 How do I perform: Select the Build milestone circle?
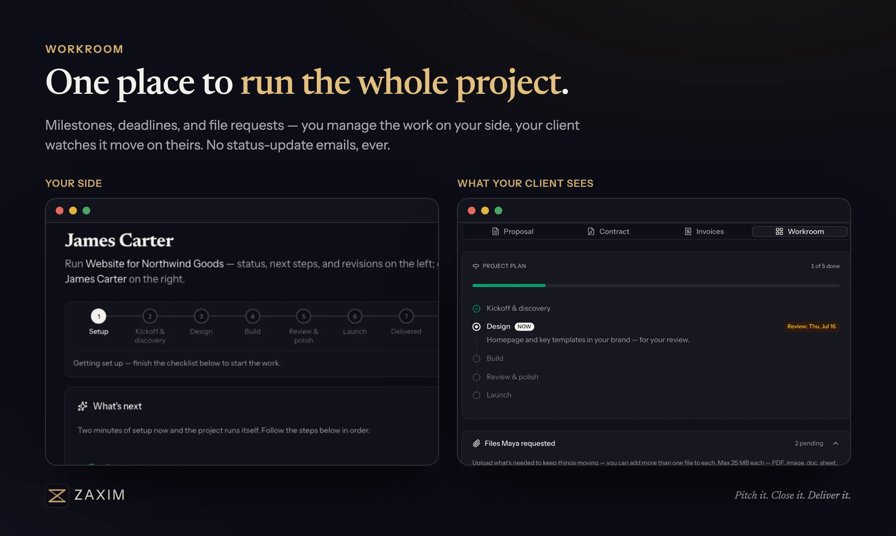click(x=476, y=359)
